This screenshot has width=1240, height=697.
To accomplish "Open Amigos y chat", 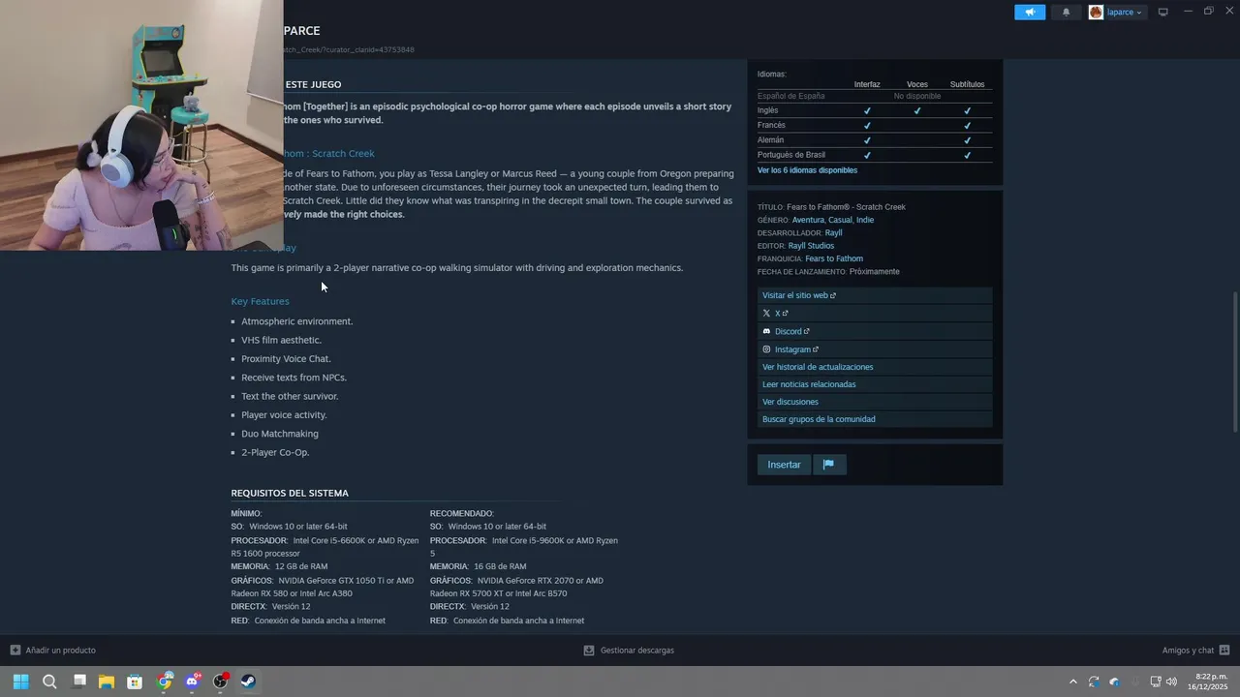I will [1188, 651].
